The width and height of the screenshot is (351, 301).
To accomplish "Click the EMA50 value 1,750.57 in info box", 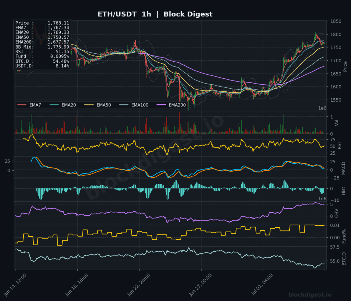I will tap(58, 37).
